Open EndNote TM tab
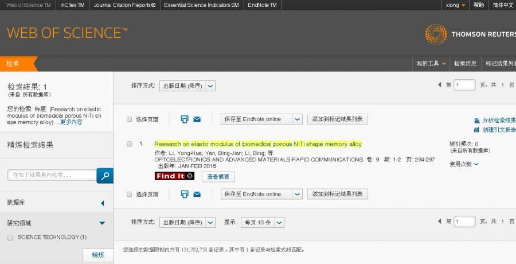Screen dimensions: 516x264 pos(262,5)
